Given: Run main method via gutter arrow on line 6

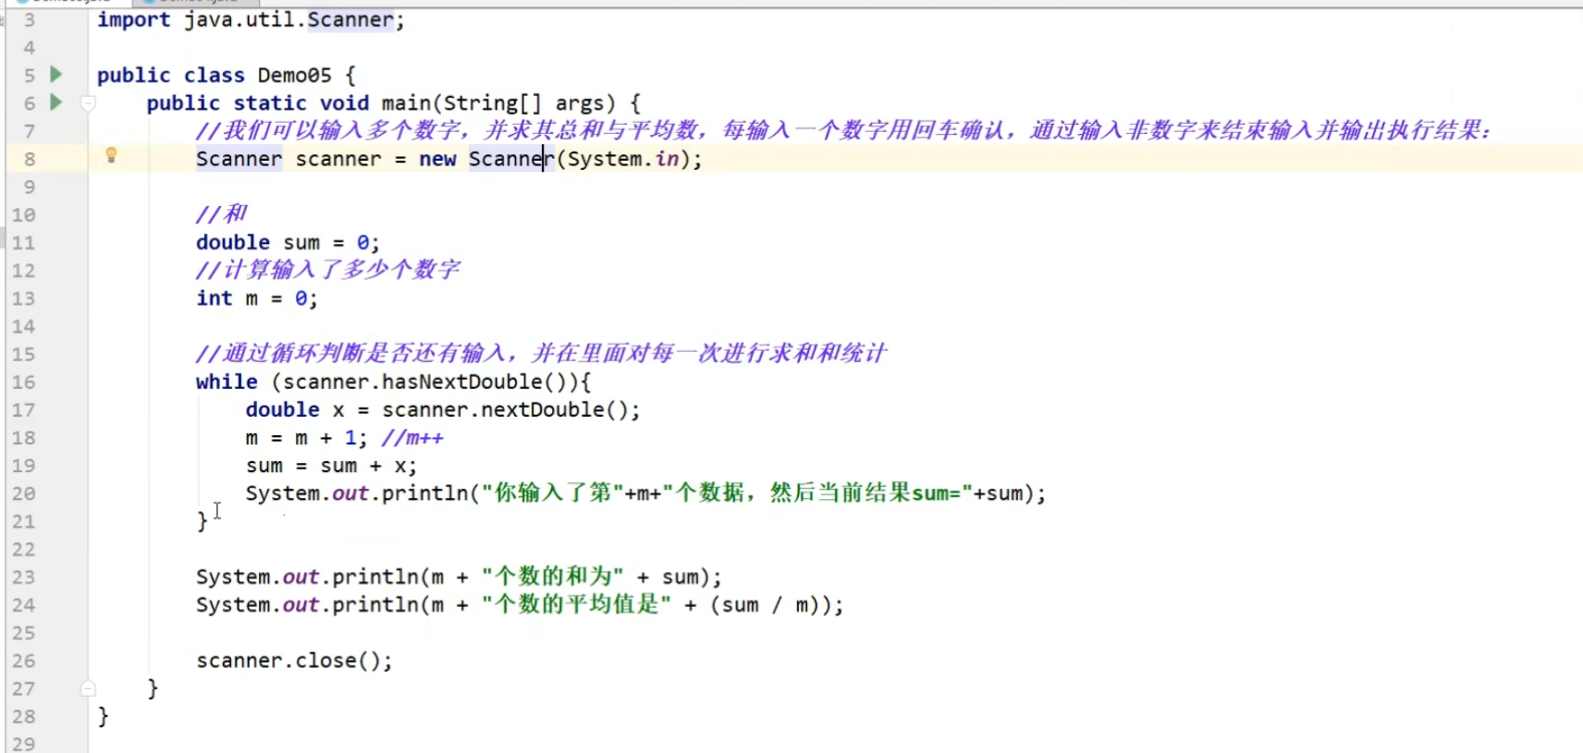Looking at the screenshot, I should [55, 102].
